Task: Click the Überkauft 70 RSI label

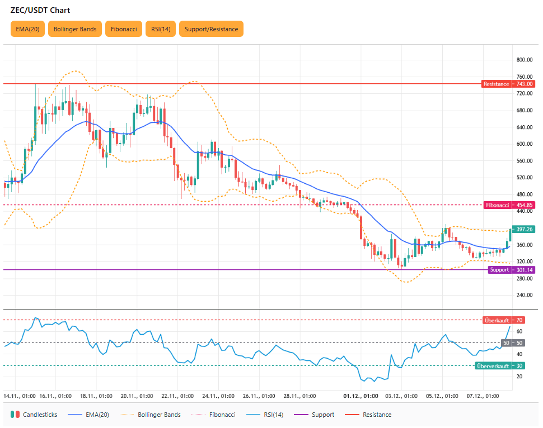Action: (503, 320)
